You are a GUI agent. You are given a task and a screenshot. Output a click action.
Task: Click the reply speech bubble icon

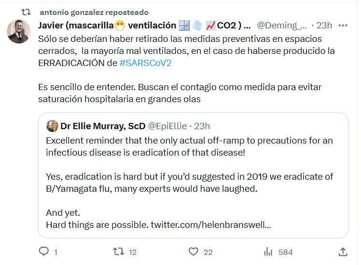(x=44, y=252)
